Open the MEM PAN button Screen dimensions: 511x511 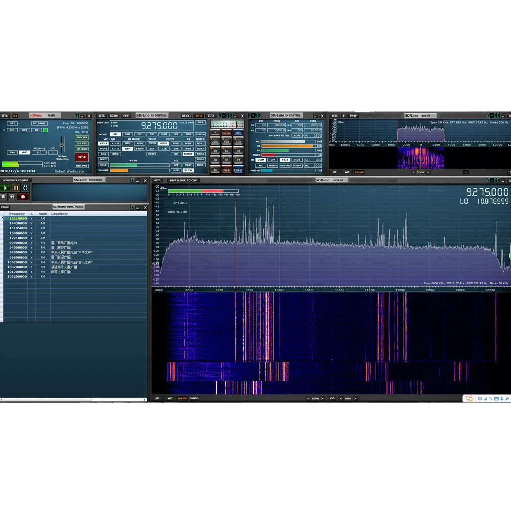point(81,166)
